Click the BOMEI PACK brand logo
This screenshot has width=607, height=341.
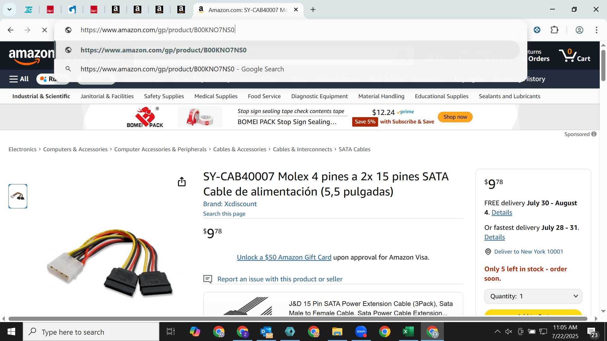(x=145, y=117)
